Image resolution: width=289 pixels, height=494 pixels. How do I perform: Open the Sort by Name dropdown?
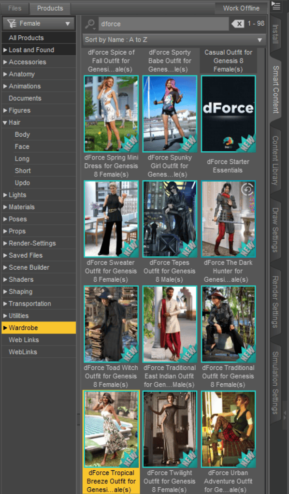click(173, 40)
